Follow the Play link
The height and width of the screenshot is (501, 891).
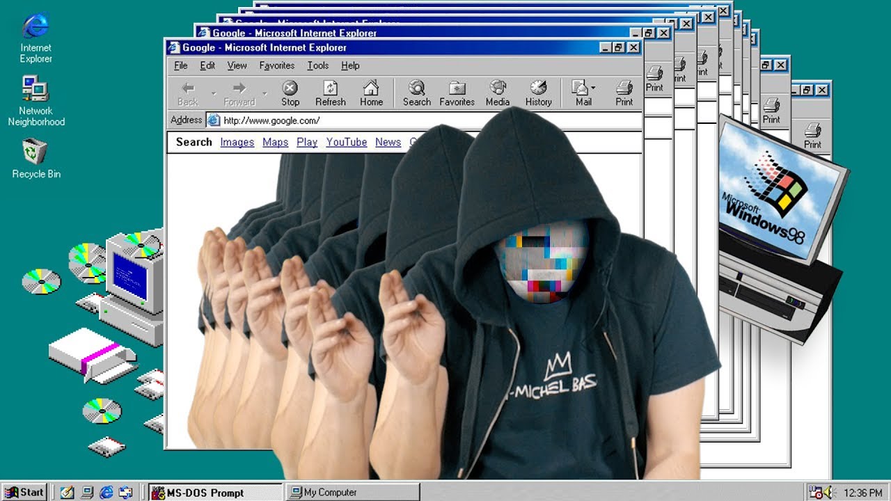pos(307,142)
